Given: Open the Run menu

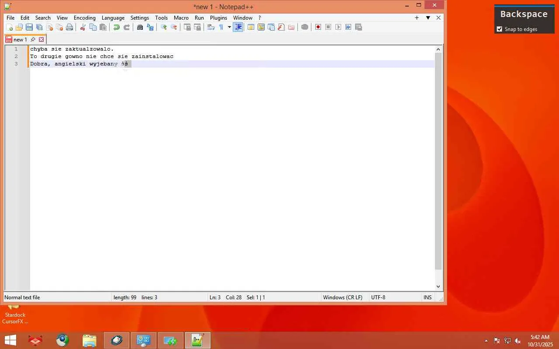Looking at the screenshot, I should coord(199,18).
